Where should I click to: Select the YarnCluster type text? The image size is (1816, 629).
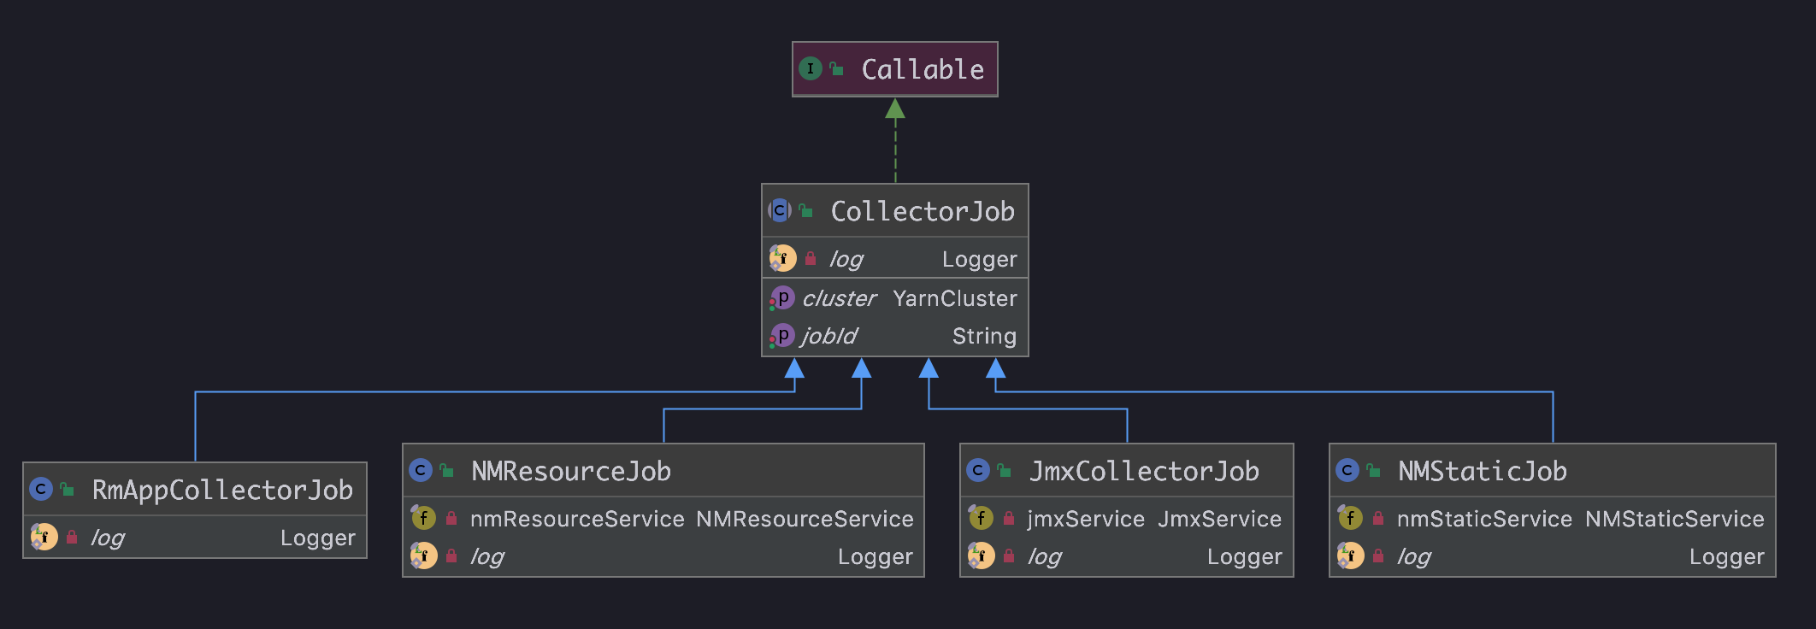click(955, 298)
